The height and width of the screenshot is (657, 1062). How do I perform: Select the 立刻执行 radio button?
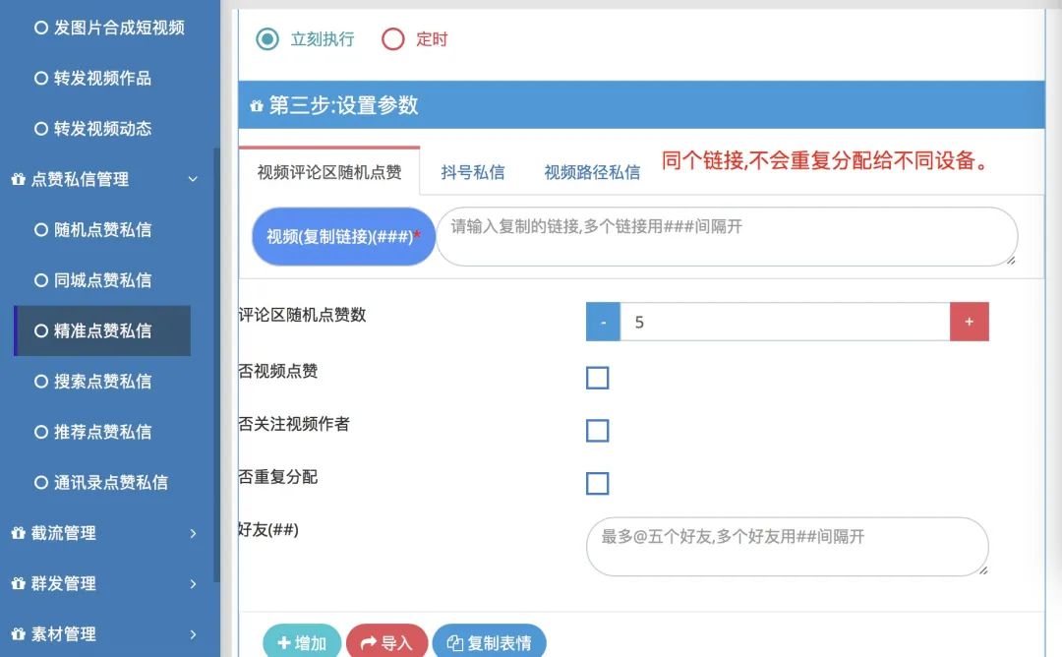click(267, 39)
